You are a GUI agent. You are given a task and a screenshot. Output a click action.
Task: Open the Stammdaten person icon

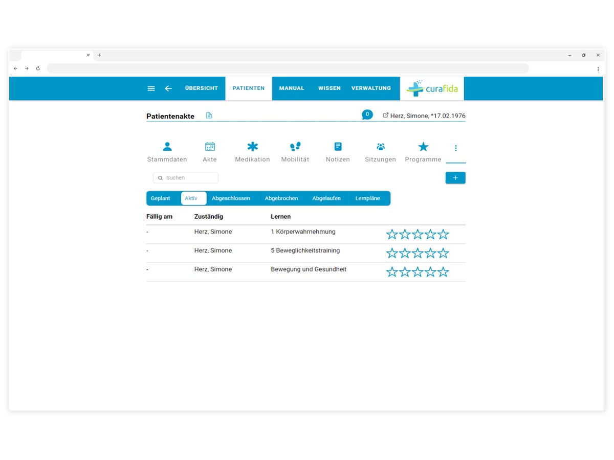[x=167, y=147]
